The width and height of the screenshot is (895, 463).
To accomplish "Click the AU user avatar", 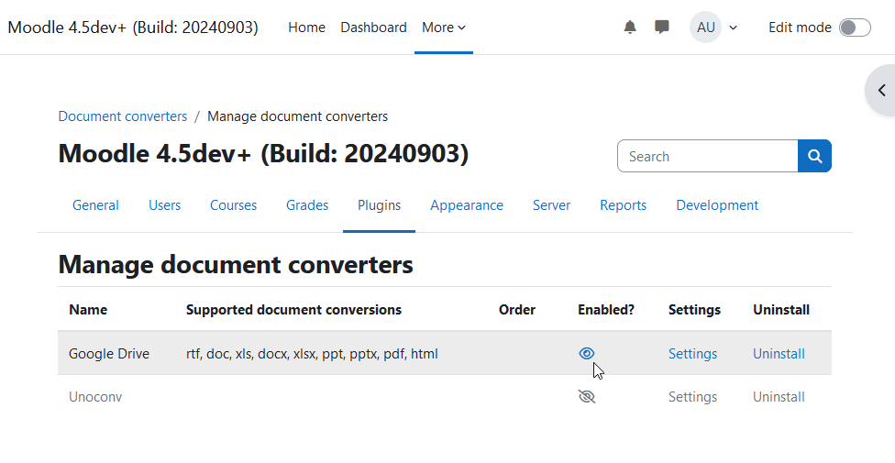I will tap(705, 27).
